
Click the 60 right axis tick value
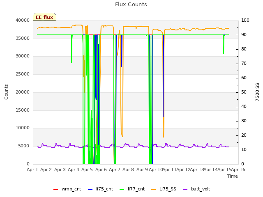(x=244, y=78)
